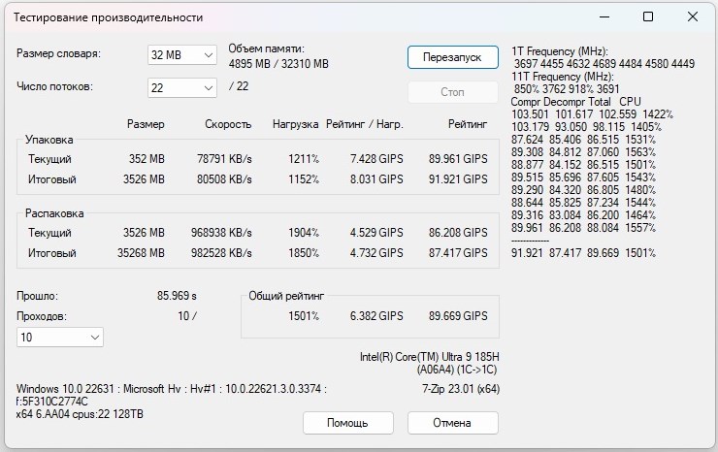Click the Число потоков label
This screenshot has width=718, height=452.
(x=55, y=87)
